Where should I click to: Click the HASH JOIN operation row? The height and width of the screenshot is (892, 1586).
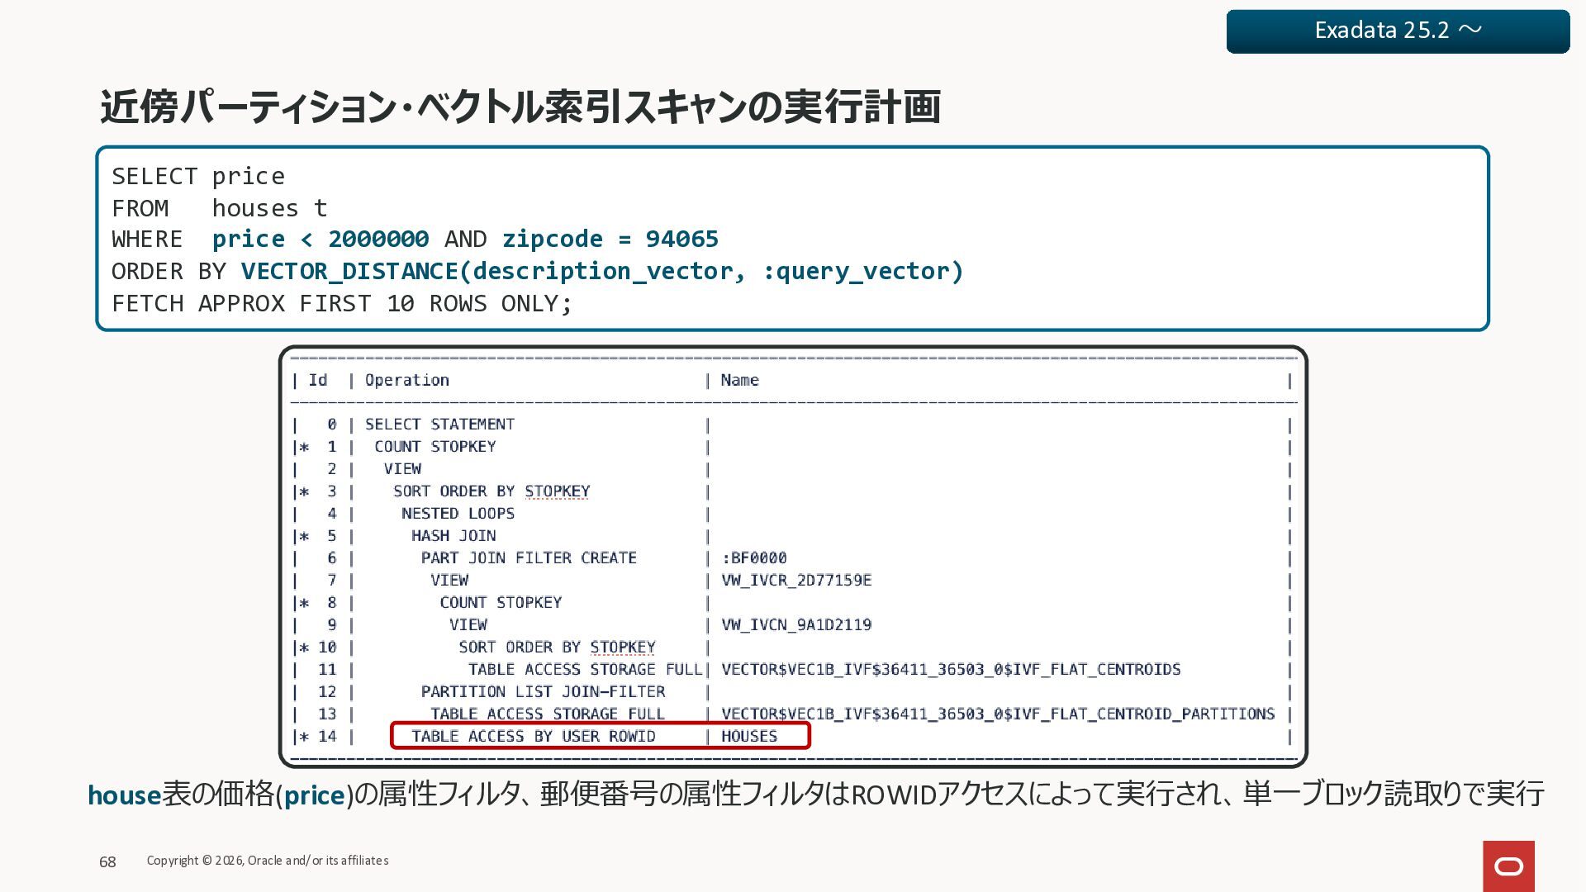click(453, 536)
